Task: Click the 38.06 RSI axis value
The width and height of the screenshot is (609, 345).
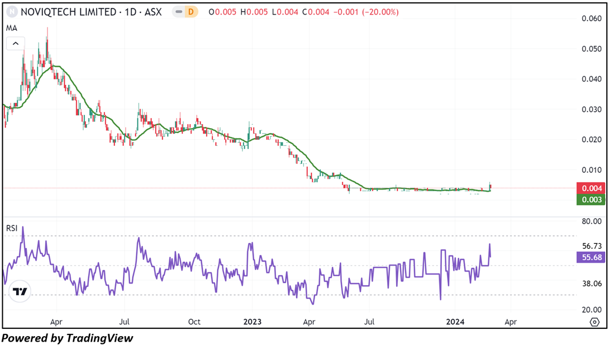Action: click(592, 283)
